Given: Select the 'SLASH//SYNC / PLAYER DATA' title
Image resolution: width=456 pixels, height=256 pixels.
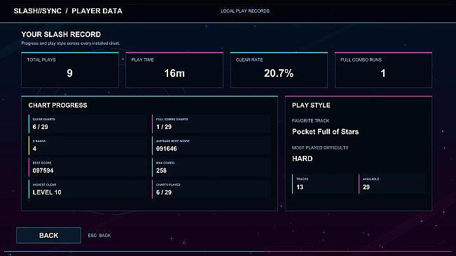Looking at the screenshot, I should 68,11.
